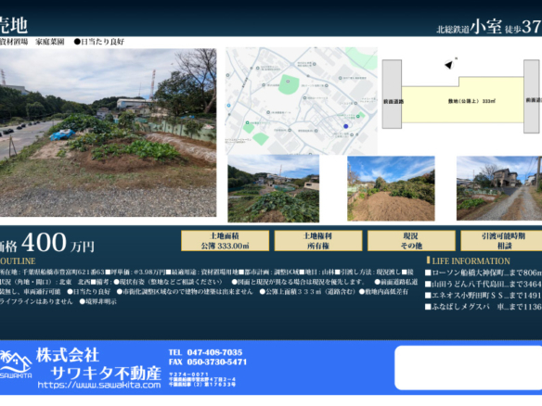Select the 引渡可能時期 相談 box
542x406 pixels.
(x=501, y=241)
